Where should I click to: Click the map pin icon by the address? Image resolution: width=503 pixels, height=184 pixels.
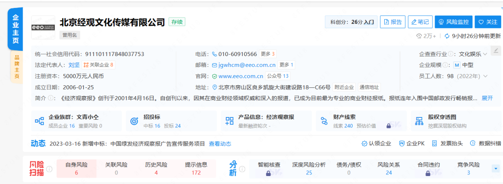tap(215, 87)
